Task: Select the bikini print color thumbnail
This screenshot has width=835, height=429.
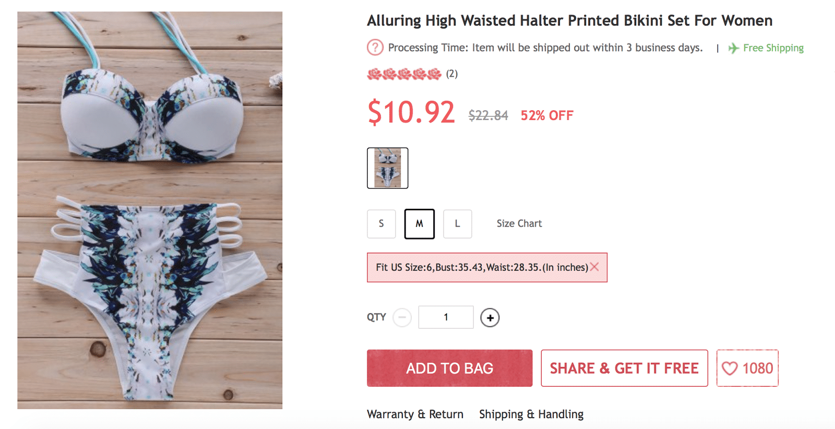Action: 387,168
